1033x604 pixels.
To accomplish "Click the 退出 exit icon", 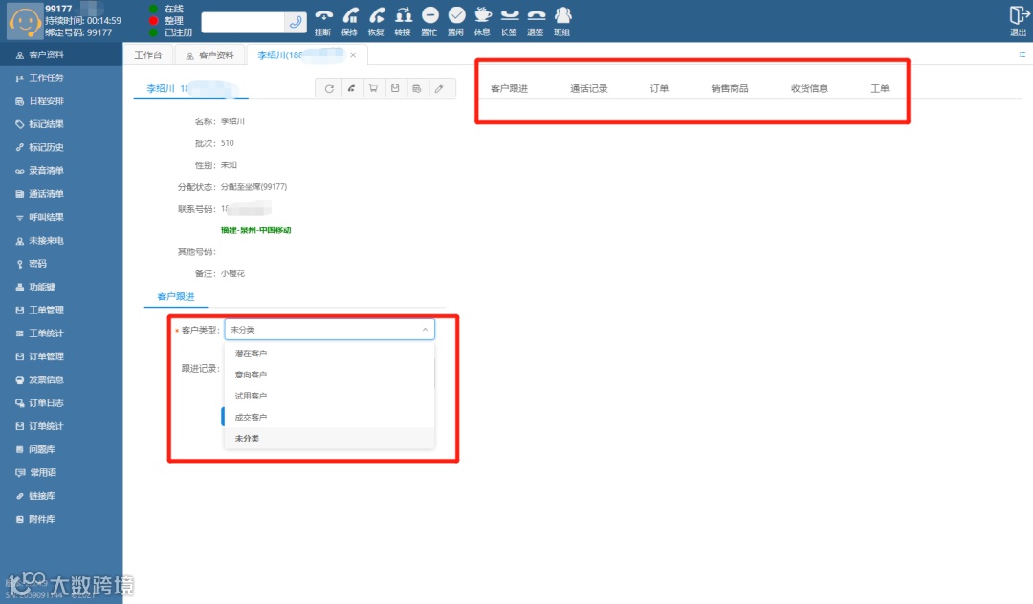I will click(x=1019, y=15).
